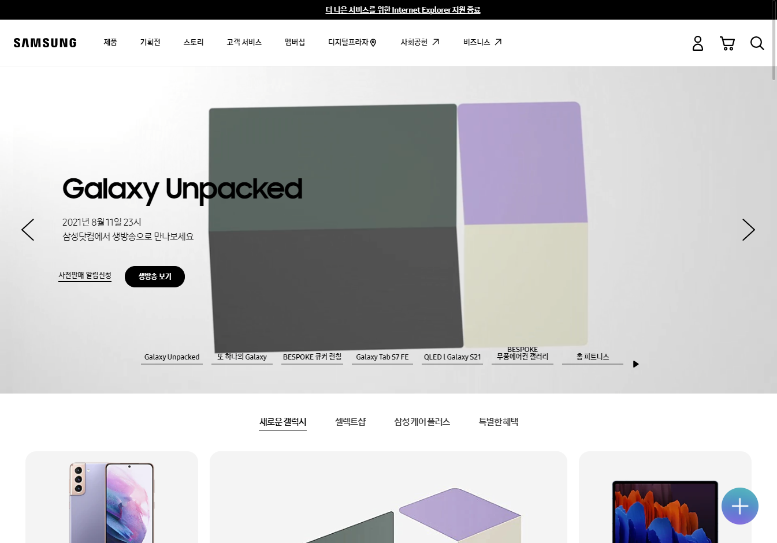Open the Galaxy tablet product card
The height and width of the screenshot is (543, 777).
point(665,497)
